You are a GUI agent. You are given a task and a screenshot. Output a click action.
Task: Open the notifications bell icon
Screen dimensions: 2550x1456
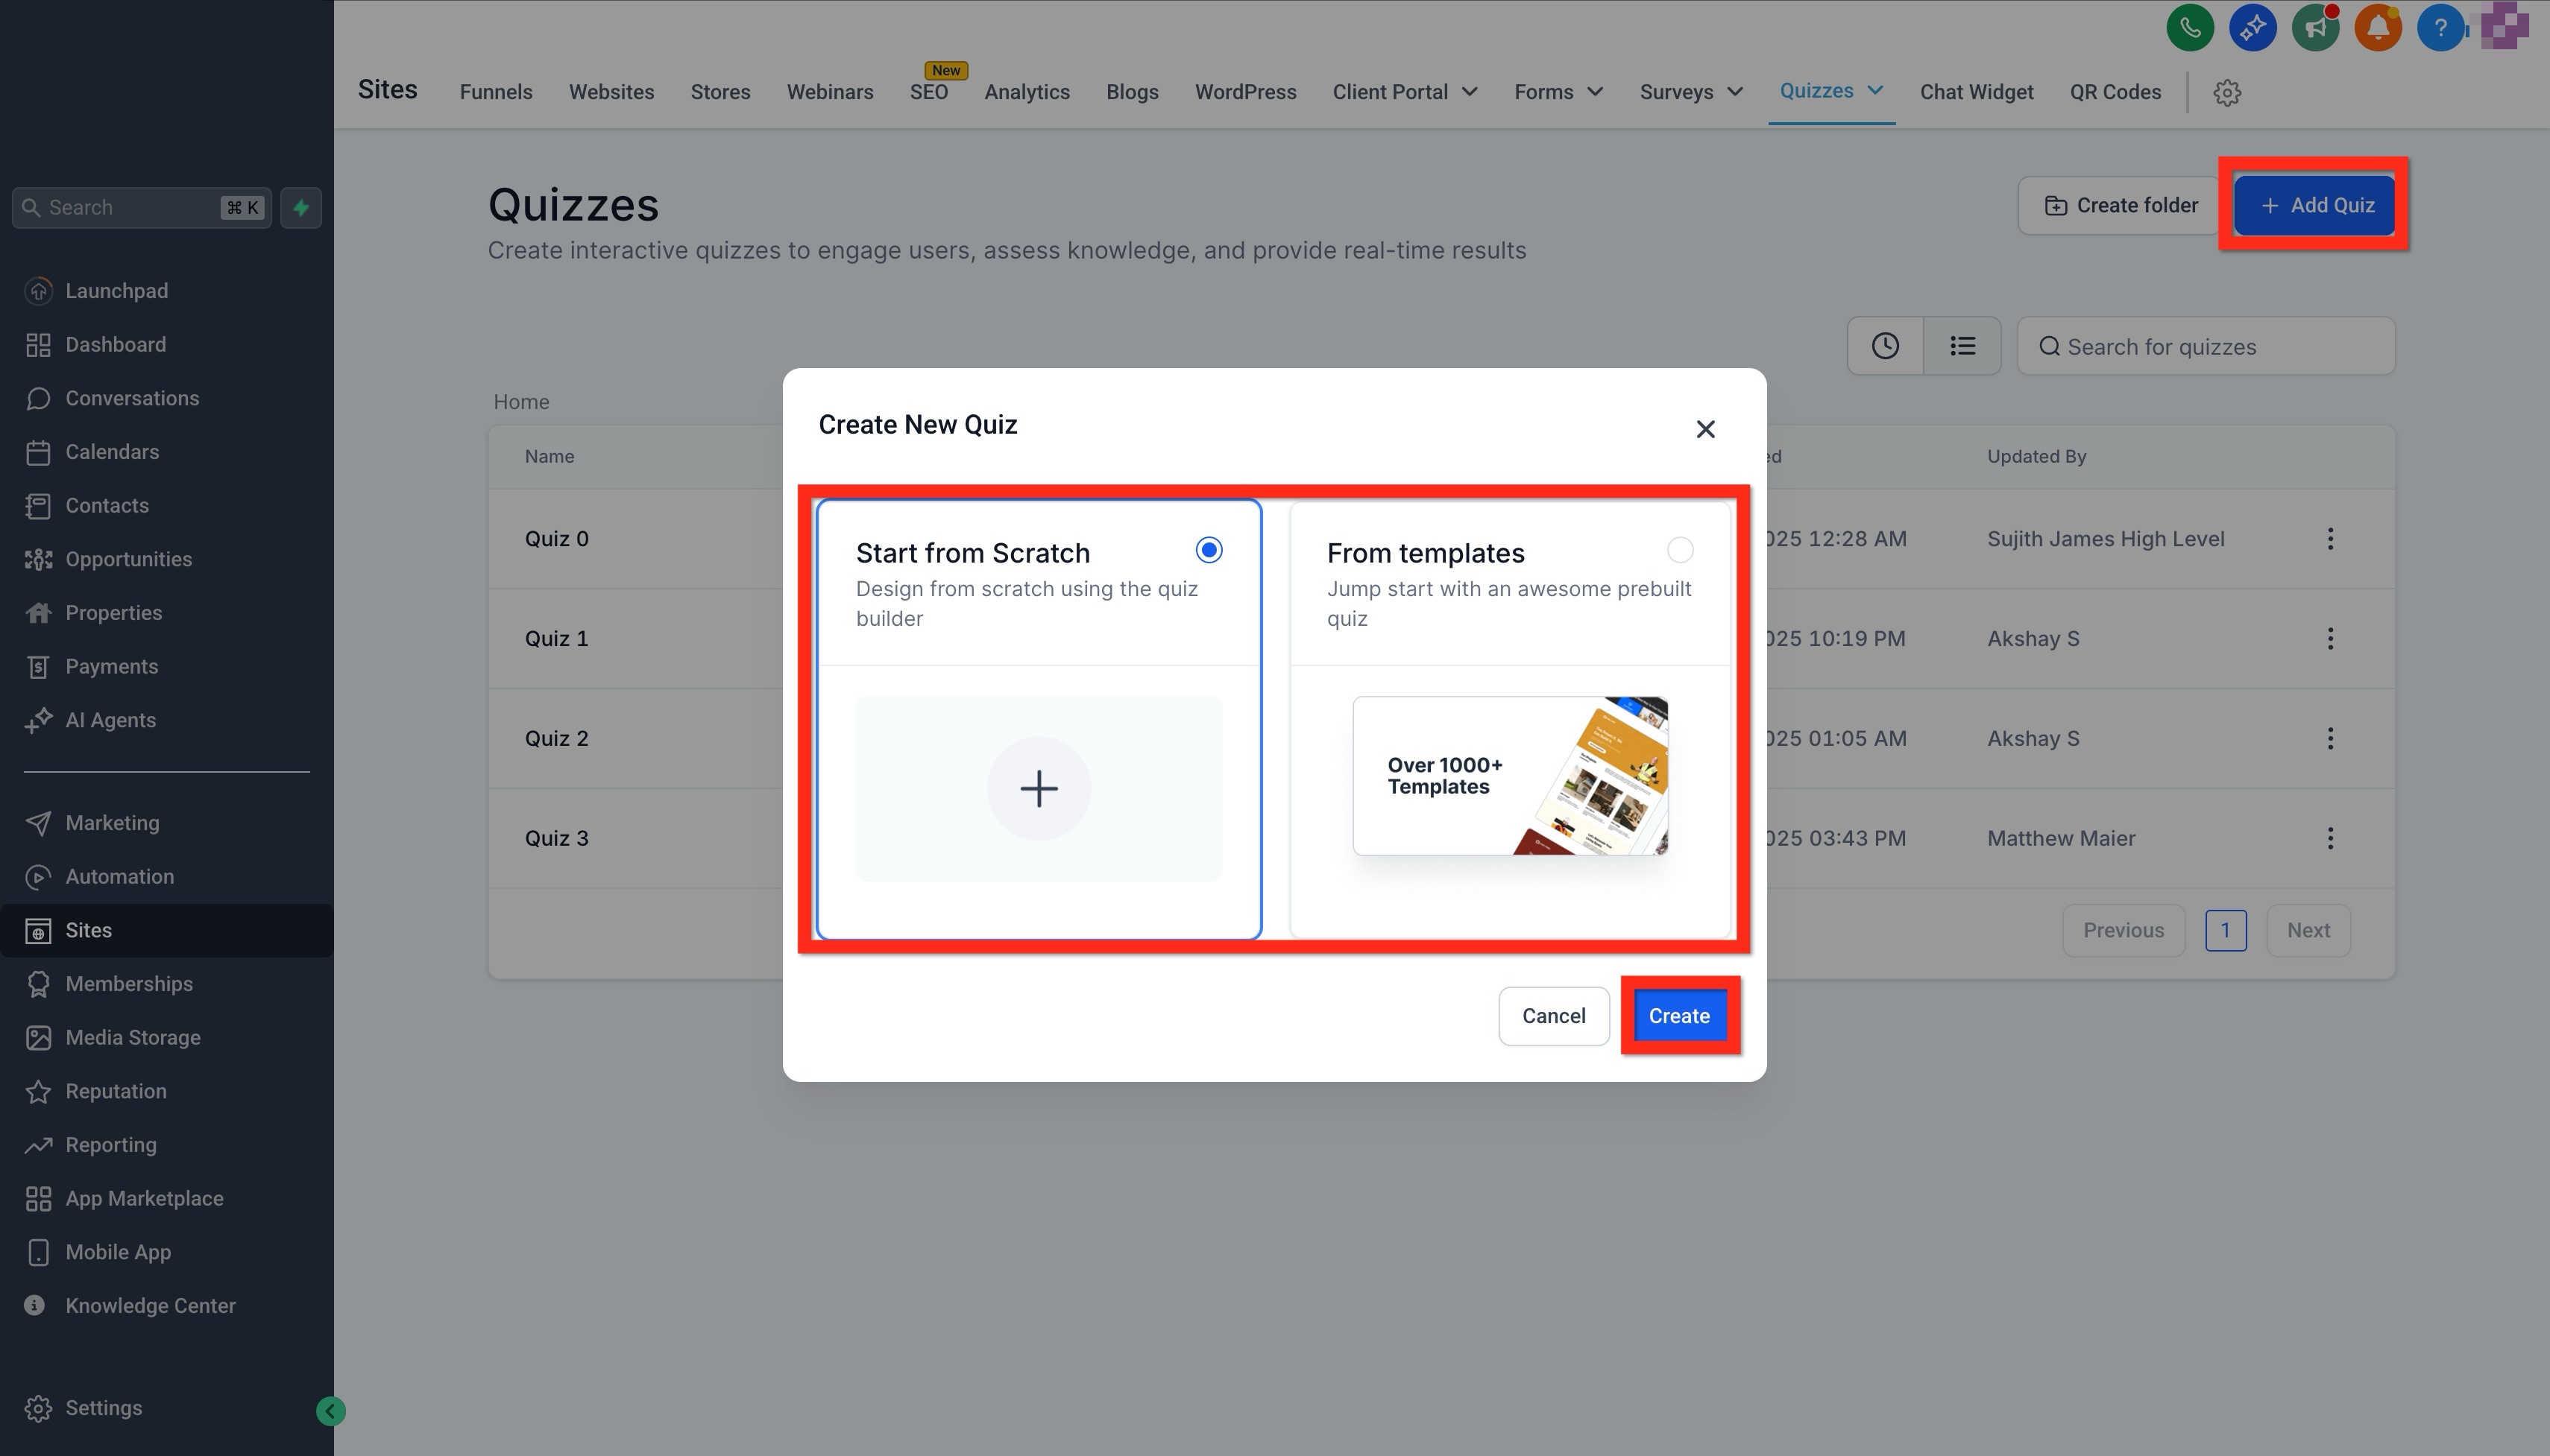2378,28
